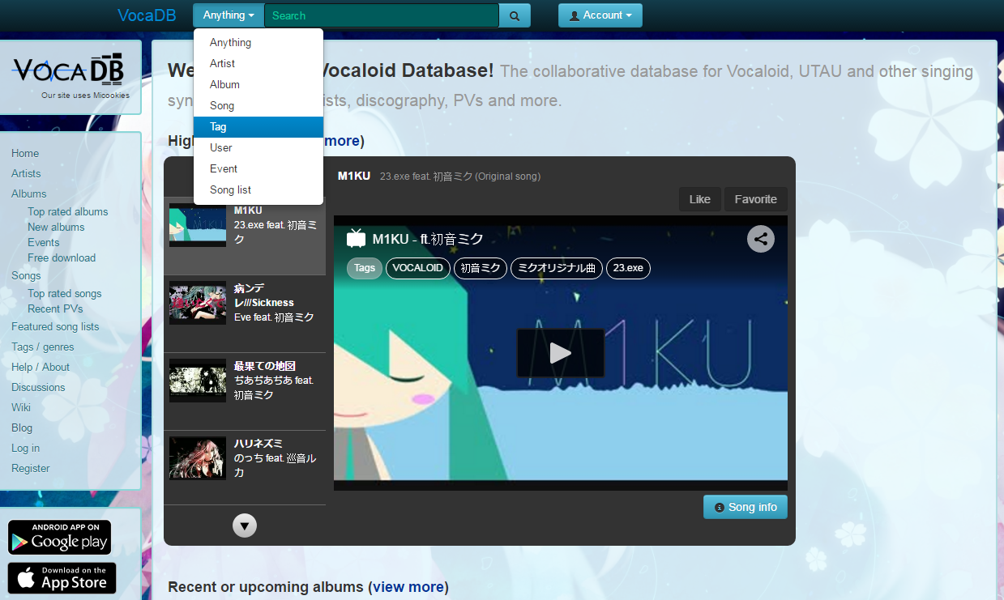This screenshot has width=1004, height=600.
Task: Click the down arrow below song list
Action: click(245, 526)
